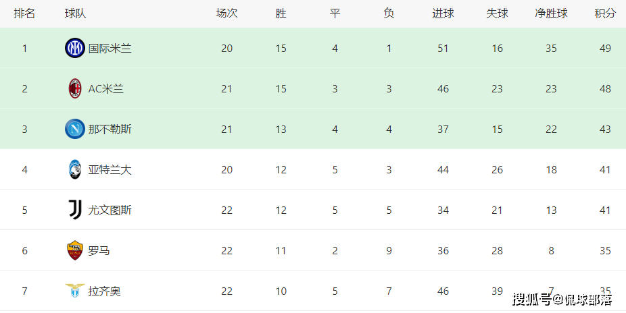Viewport: 626px width, 313px height.
Task: Select the 那不勒斯 team name
Action: pyautogui.click(x=110, y=130)
